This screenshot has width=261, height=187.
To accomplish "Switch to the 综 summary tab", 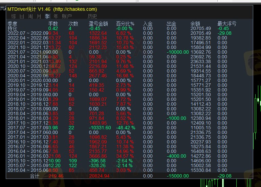I will (x=14, y=16).
